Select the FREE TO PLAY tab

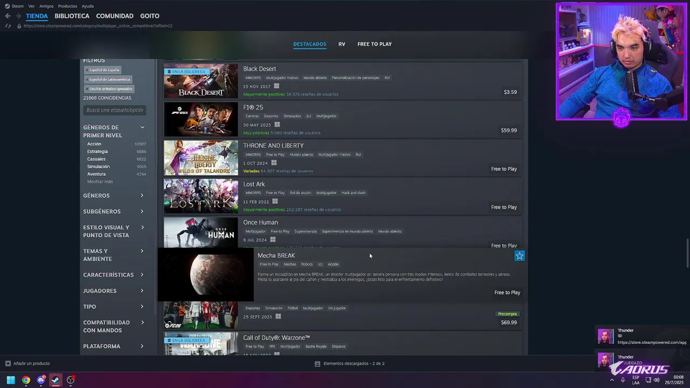(374, 44)
